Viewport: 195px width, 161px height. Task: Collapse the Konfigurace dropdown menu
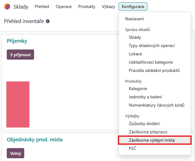tap(133, 6)
